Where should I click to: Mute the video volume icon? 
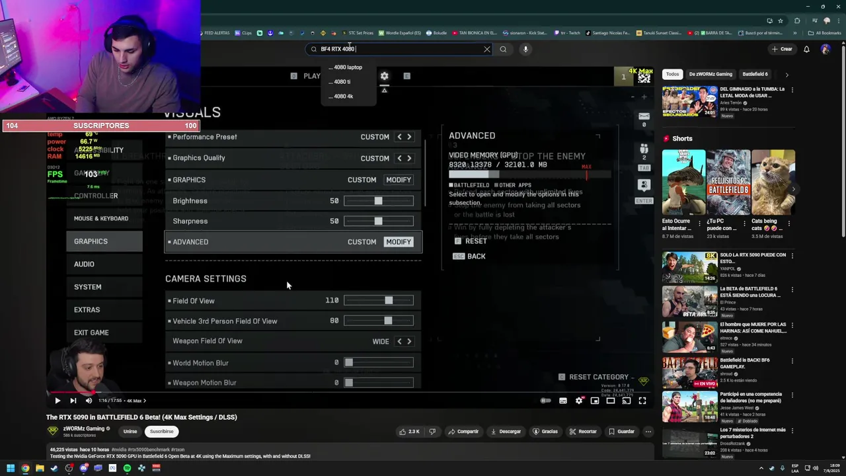click(89, 401)
